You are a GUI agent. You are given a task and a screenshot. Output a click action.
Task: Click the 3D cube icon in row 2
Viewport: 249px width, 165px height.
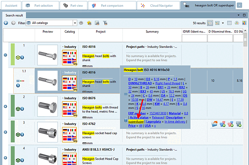[18, 109]
